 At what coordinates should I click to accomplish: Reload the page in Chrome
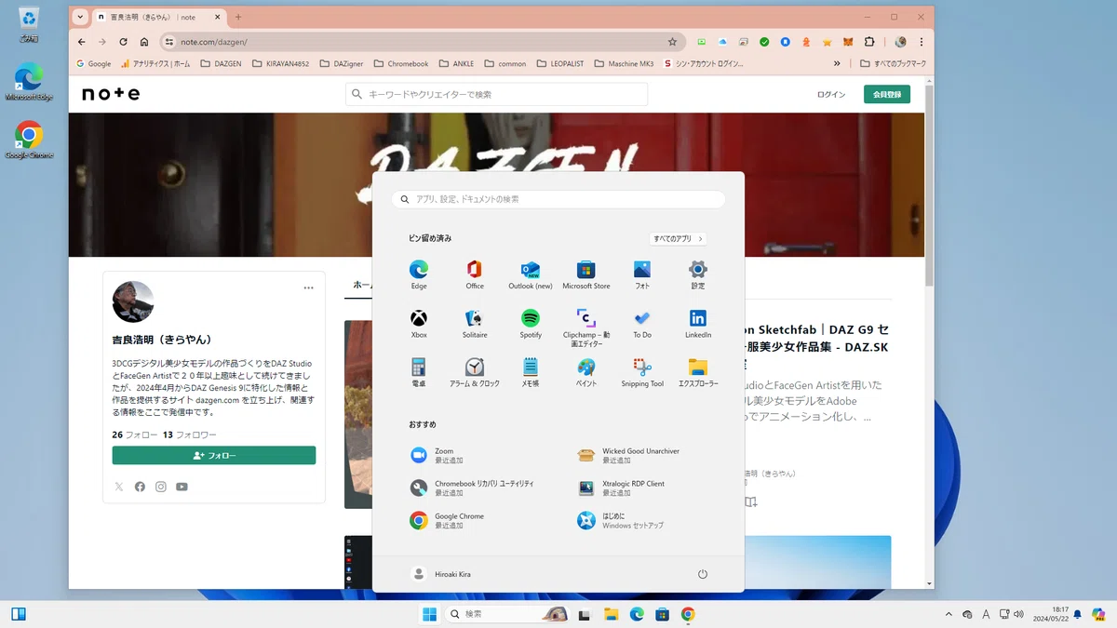click(x=123, y=42)
